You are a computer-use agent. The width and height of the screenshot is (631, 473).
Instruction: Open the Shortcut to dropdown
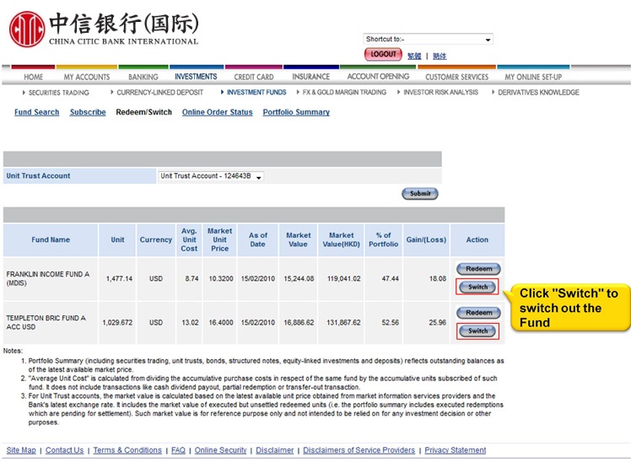(428, 39)
